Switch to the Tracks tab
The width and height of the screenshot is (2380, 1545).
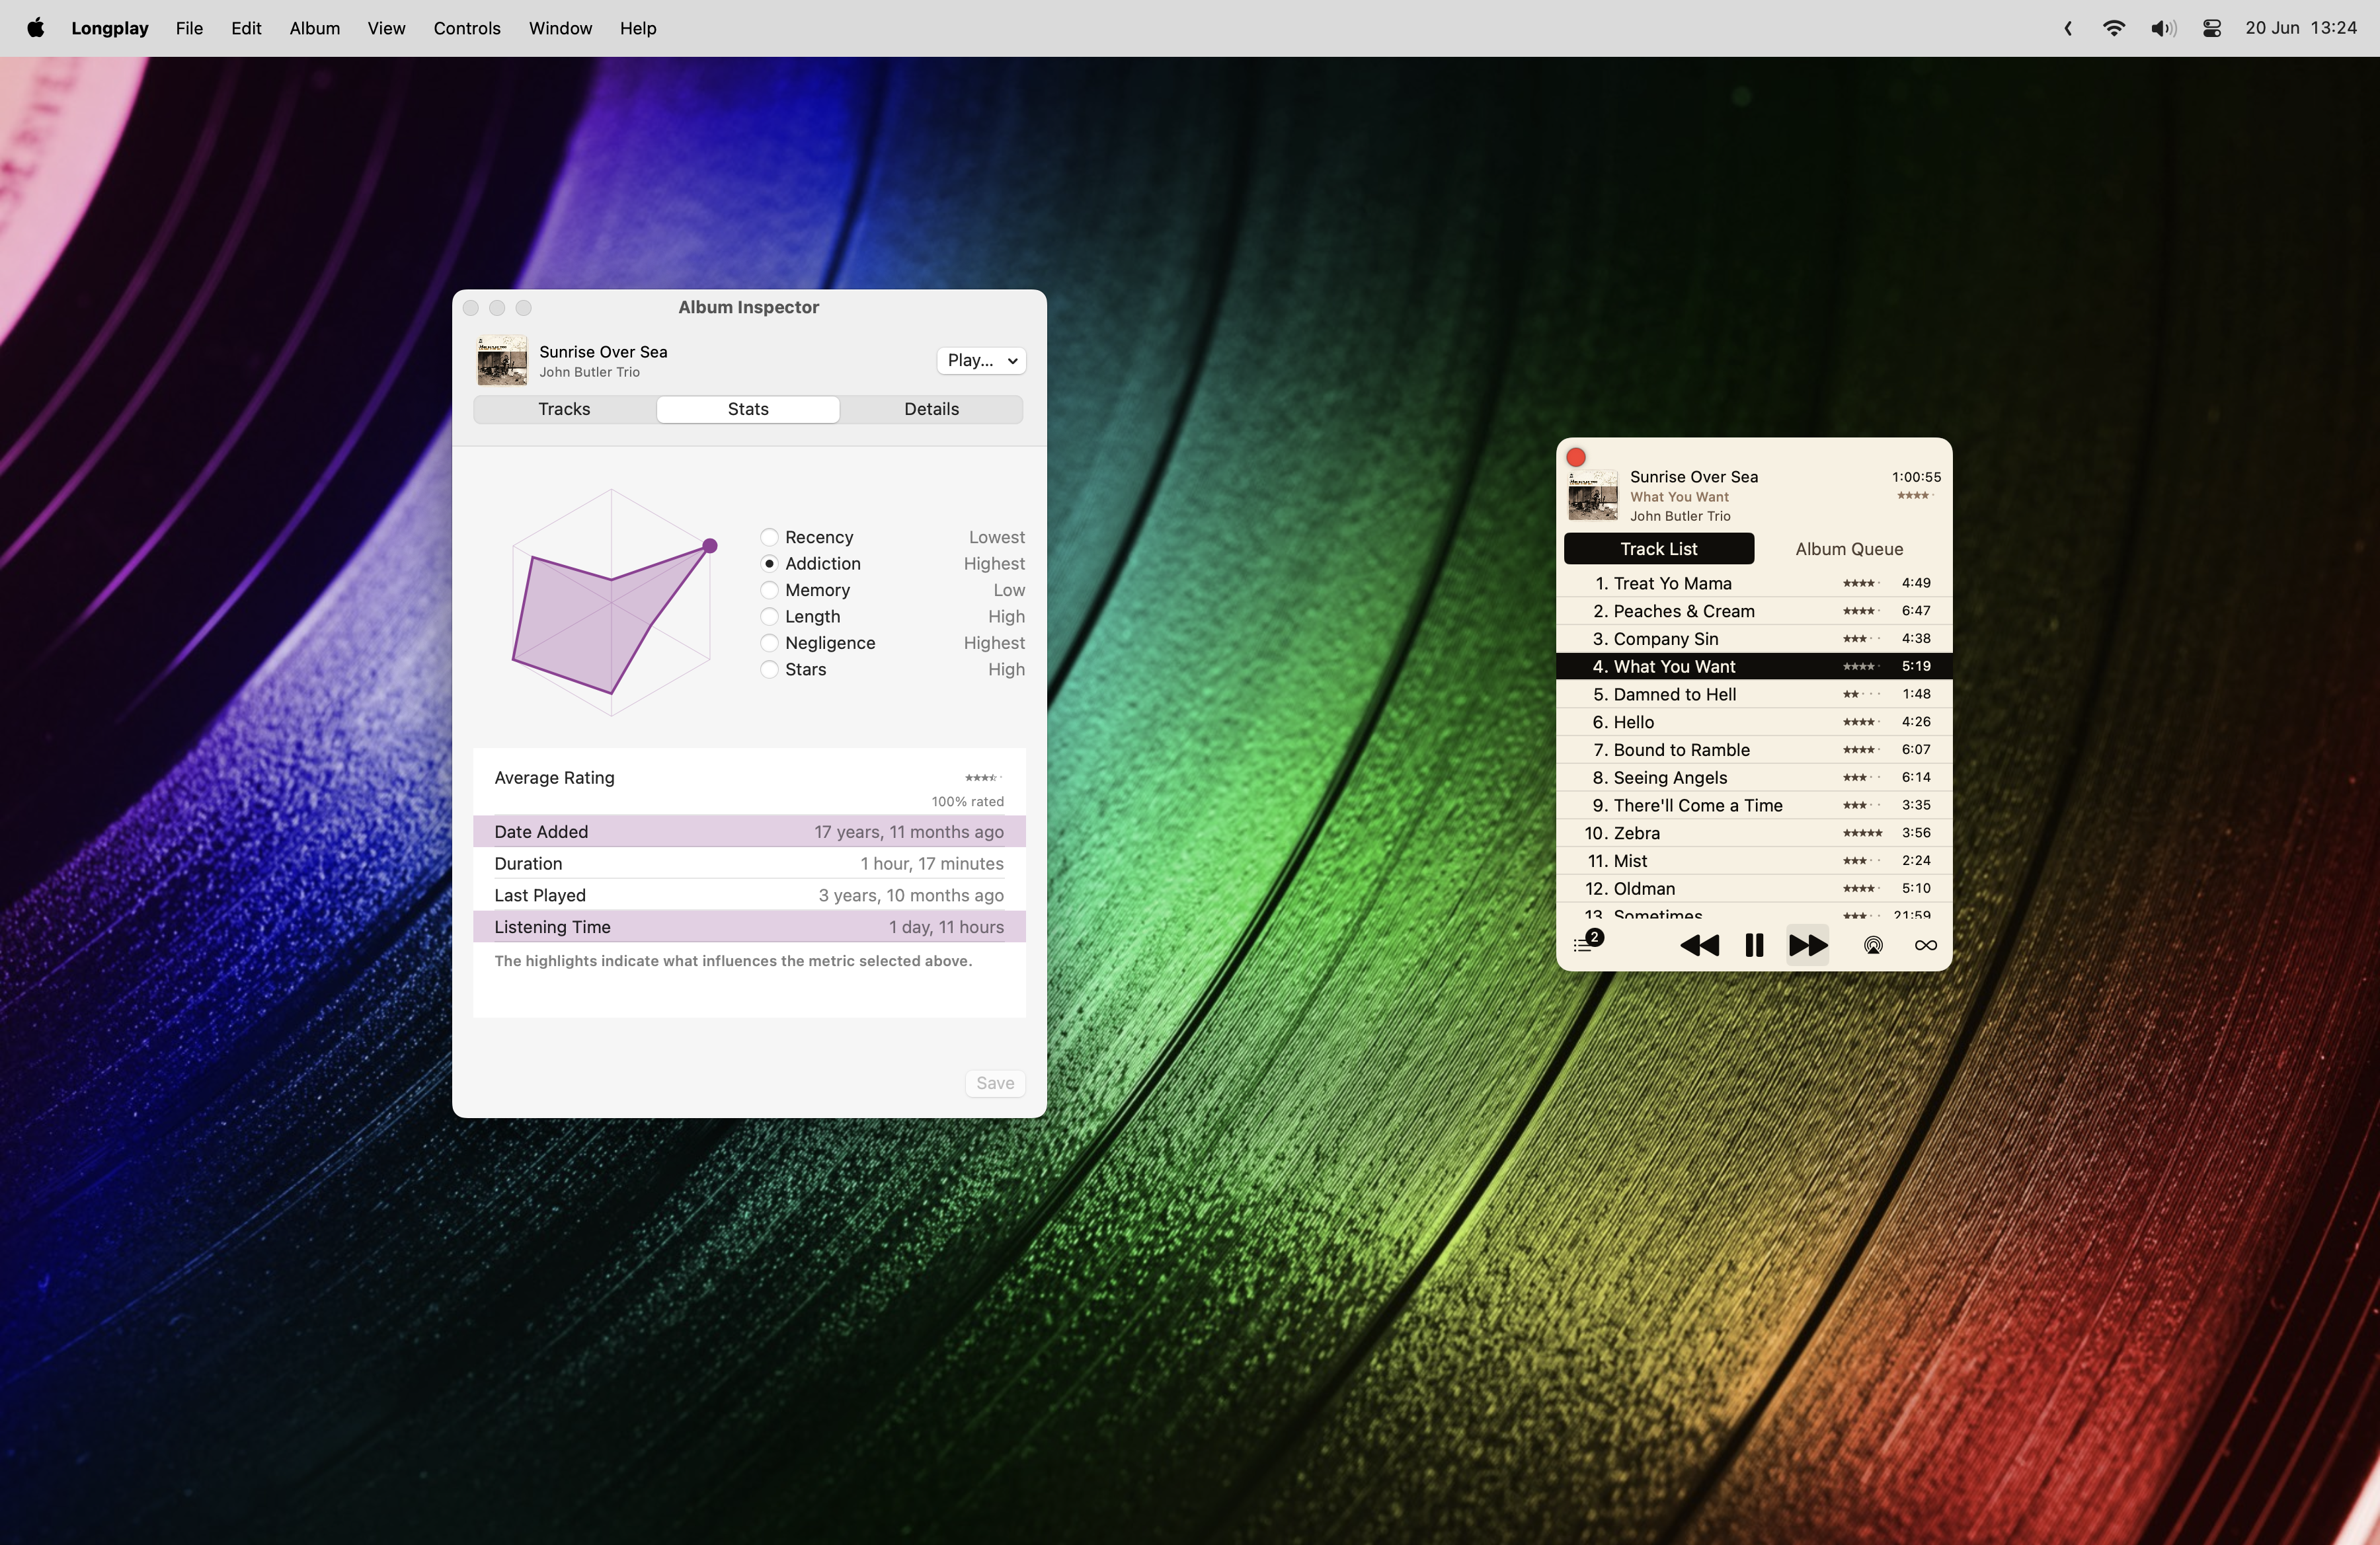pyautogui.click(x=564, y=409)
